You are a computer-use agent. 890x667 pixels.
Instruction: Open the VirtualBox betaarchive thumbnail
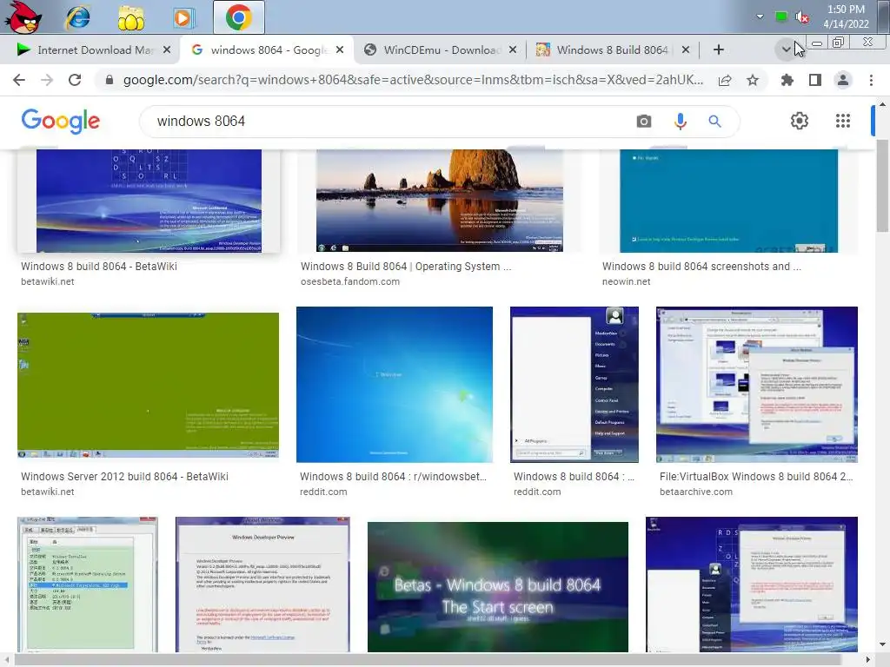click(757, 385)
